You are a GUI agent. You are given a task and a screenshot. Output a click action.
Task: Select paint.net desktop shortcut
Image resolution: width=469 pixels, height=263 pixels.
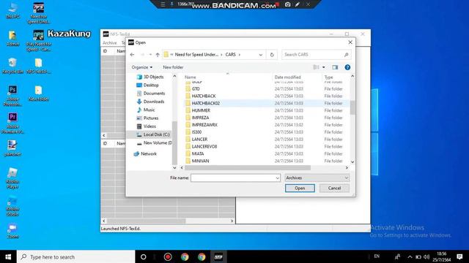[12, 148]
